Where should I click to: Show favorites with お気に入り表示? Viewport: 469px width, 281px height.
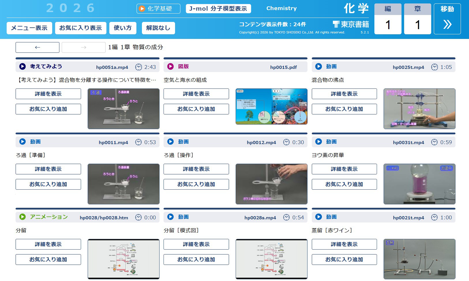80,28
